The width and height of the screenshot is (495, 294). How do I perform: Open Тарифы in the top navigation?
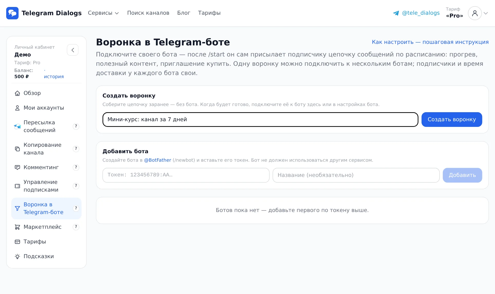tap(209, 13)
